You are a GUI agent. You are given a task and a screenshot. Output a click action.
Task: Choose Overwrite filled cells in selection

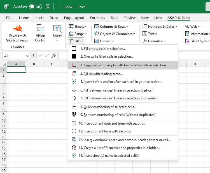[x=123, y=57]
